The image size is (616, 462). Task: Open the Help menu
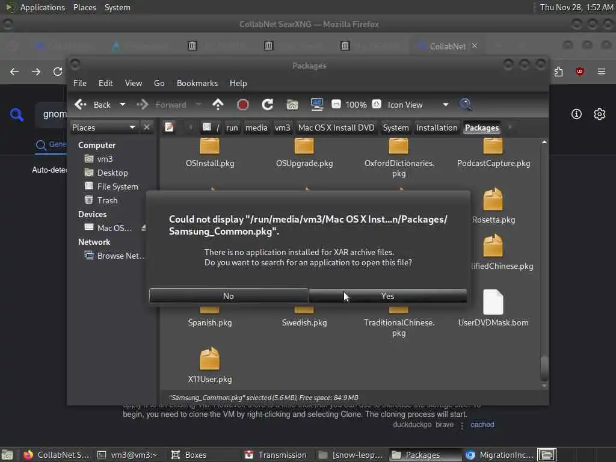tap(238, 83)
